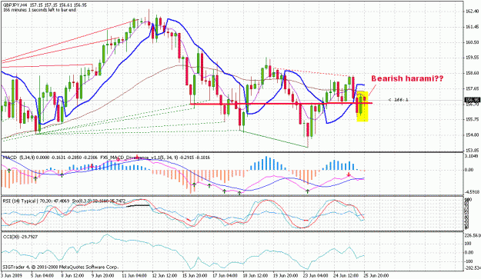Click the 155.75 price scale label

[472, 119]
